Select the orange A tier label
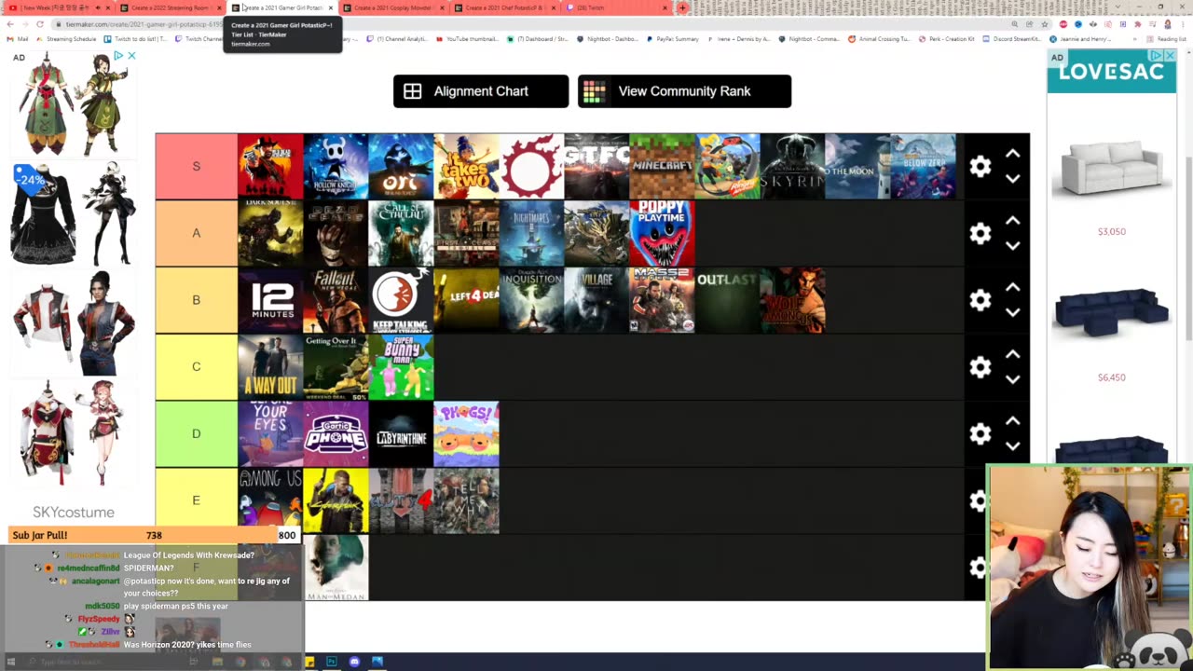 [196, 233]
